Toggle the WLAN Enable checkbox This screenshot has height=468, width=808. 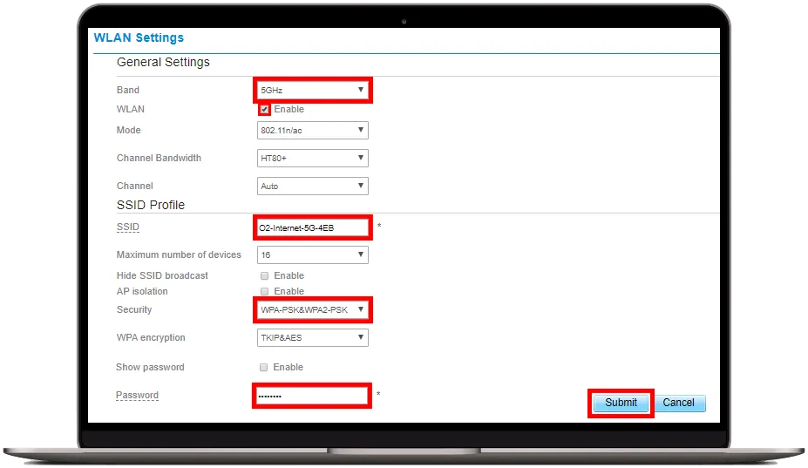264,110
